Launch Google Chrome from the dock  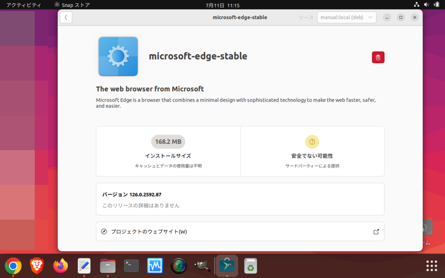[13, 266]
